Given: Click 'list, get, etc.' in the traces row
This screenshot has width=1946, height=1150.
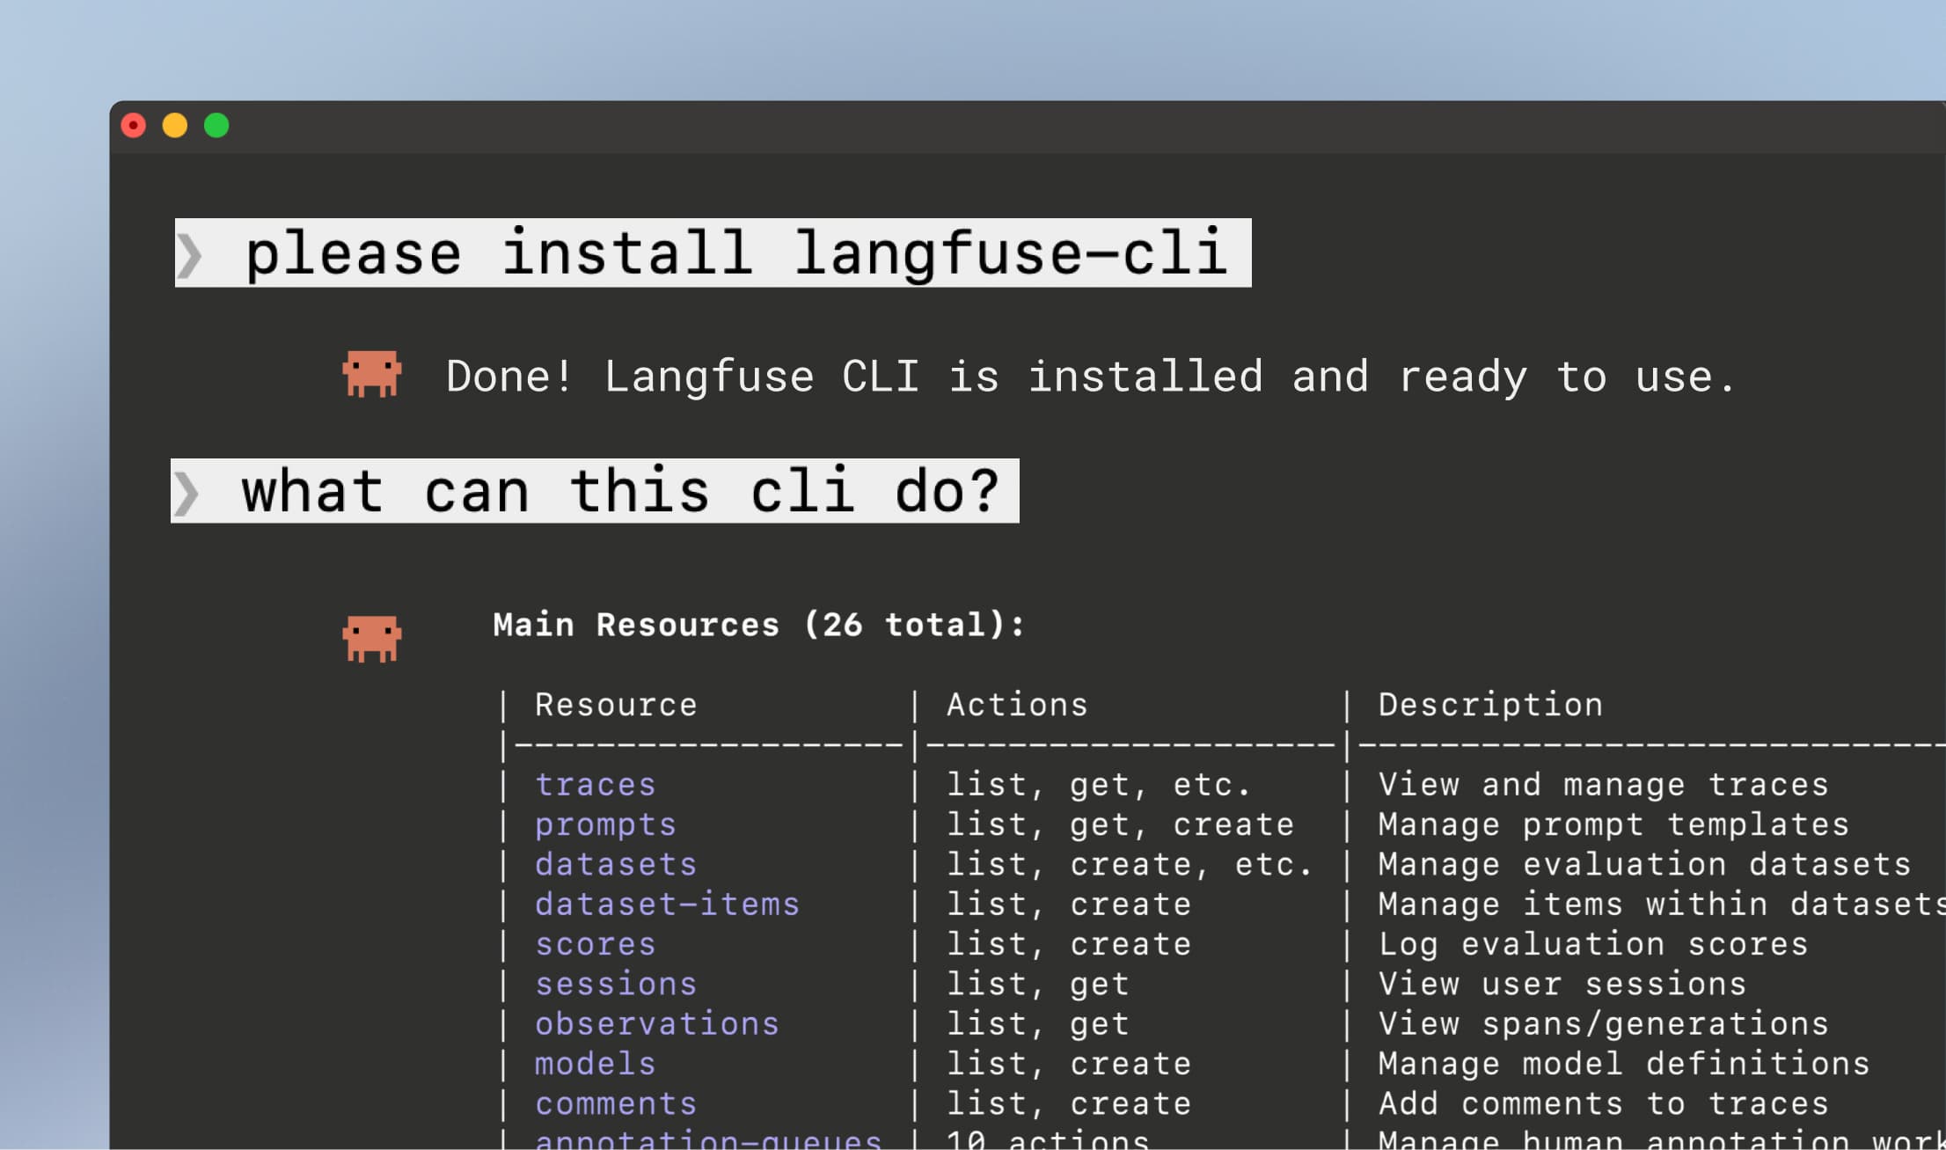Looking at the screenshot, I should [x=1098, y=785].
